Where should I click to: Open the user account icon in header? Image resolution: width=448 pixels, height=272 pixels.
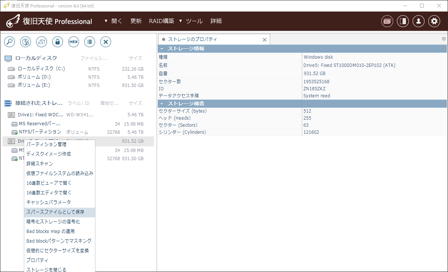(419, 21)
